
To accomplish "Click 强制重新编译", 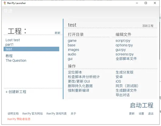I will click(x=79, y=90).
